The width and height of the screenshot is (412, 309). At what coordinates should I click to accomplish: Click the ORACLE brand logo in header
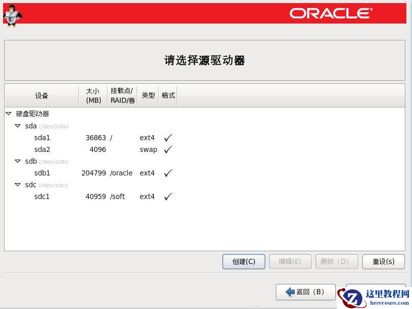point(331,13)
